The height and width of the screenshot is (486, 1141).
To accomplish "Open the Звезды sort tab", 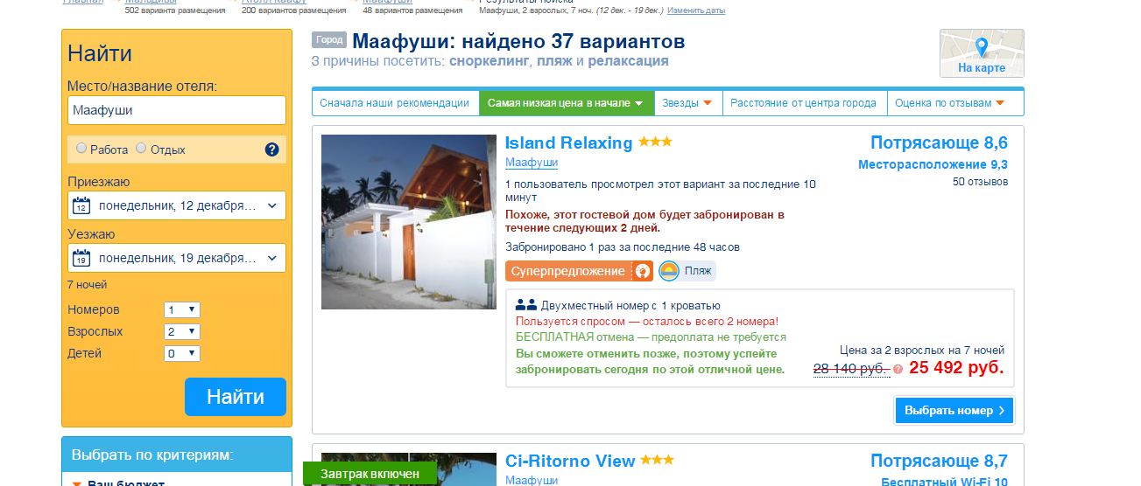I will [687, 103].
